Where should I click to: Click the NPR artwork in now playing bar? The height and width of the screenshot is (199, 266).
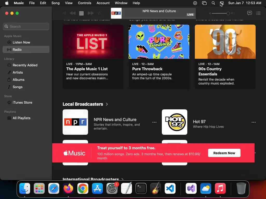coord(116,13)
